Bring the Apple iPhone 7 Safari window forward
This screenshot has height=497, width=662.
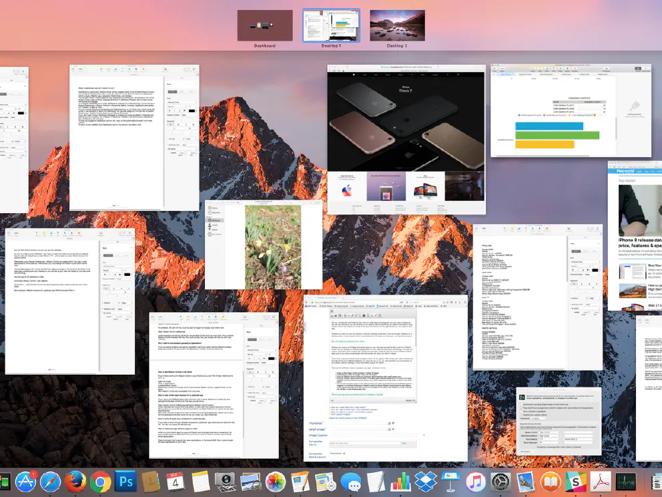click(x=406, y=140)
